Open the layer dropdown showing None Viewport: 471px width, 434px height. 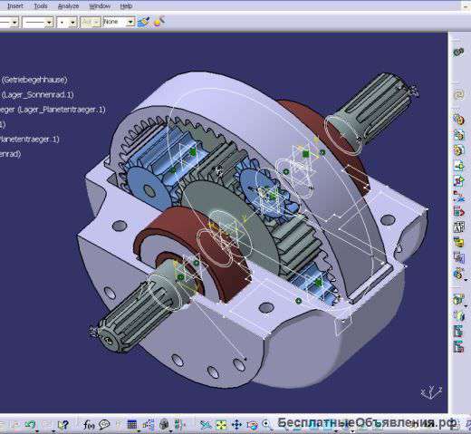pyautogui.click(x=119, y=22)
